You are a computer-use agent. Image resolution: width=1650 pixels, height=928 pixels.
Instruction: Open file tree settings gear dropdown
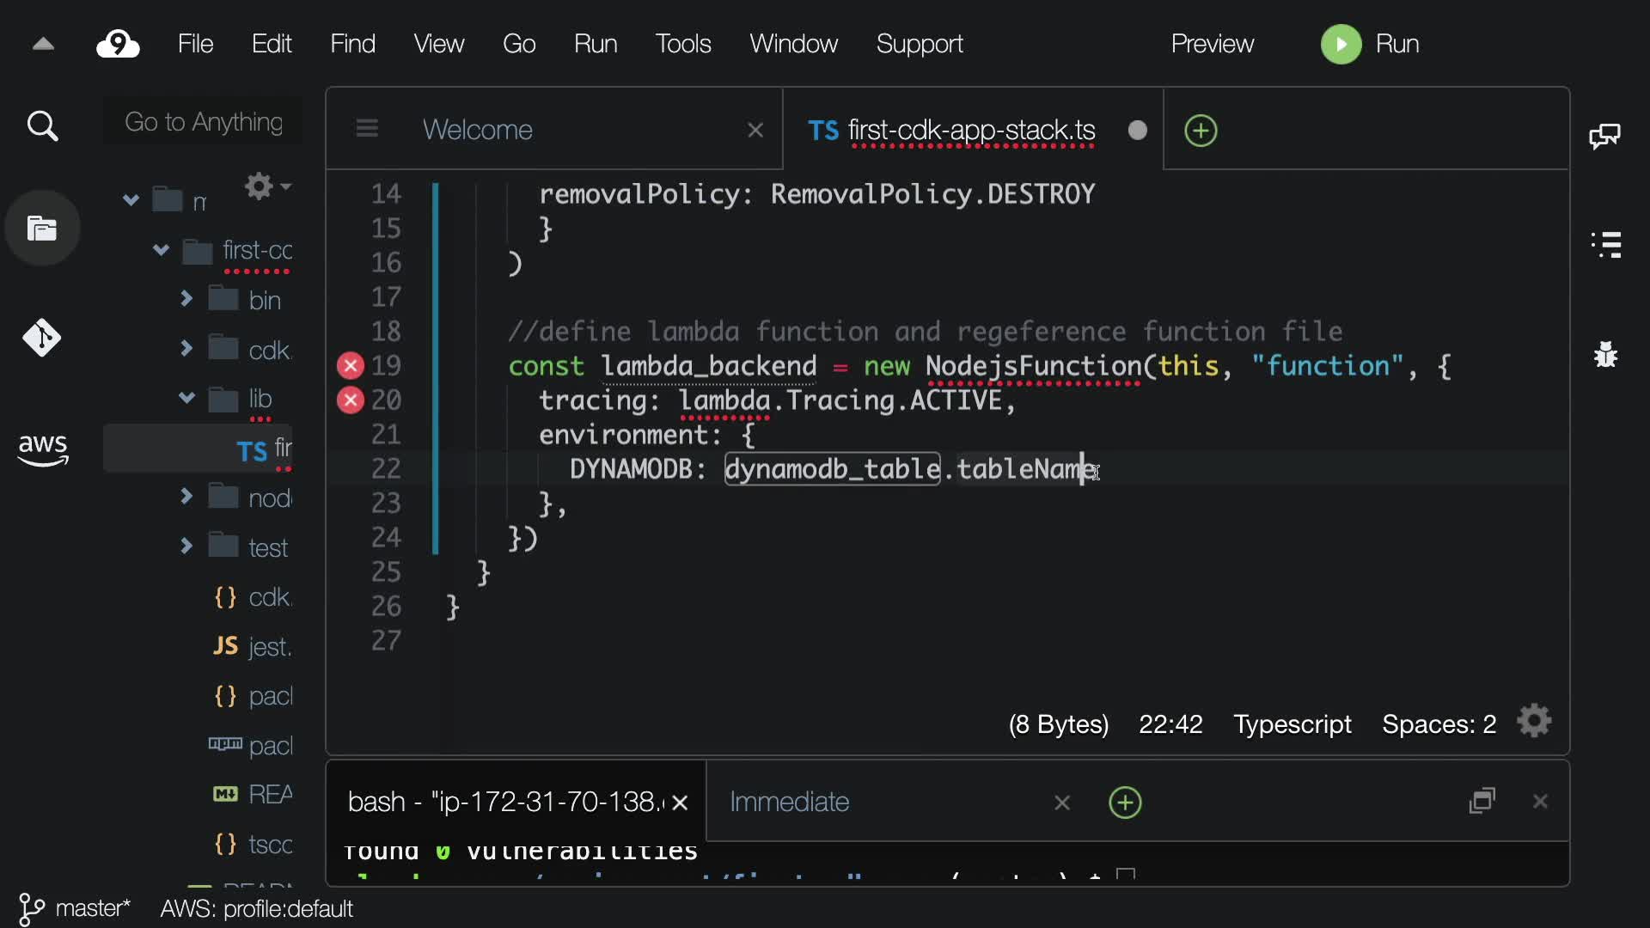266,186
